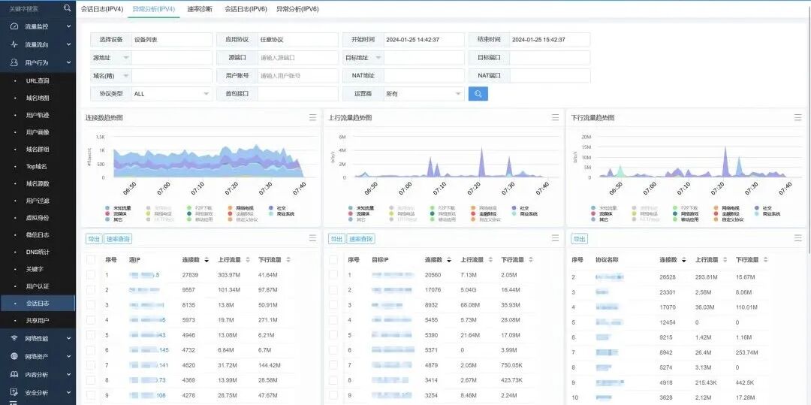Screen dimensions: 811x405
Task: Click 速率查询 button above 源IP table
Action: 118,239
